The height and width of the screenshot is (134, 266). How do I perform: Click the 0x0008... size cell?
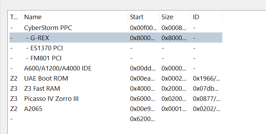[x=174, y=28]
